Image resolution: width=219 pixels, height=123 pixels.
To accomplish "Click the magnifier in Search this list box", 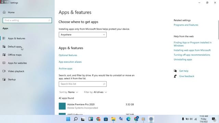I will click(x=104, y=84).
